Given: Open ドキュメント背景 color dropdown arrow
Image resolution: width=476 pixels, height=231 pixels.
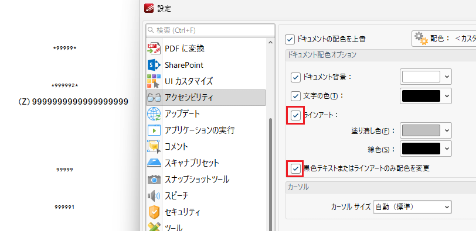Looking at the screenshot, I should coord(447,77).
